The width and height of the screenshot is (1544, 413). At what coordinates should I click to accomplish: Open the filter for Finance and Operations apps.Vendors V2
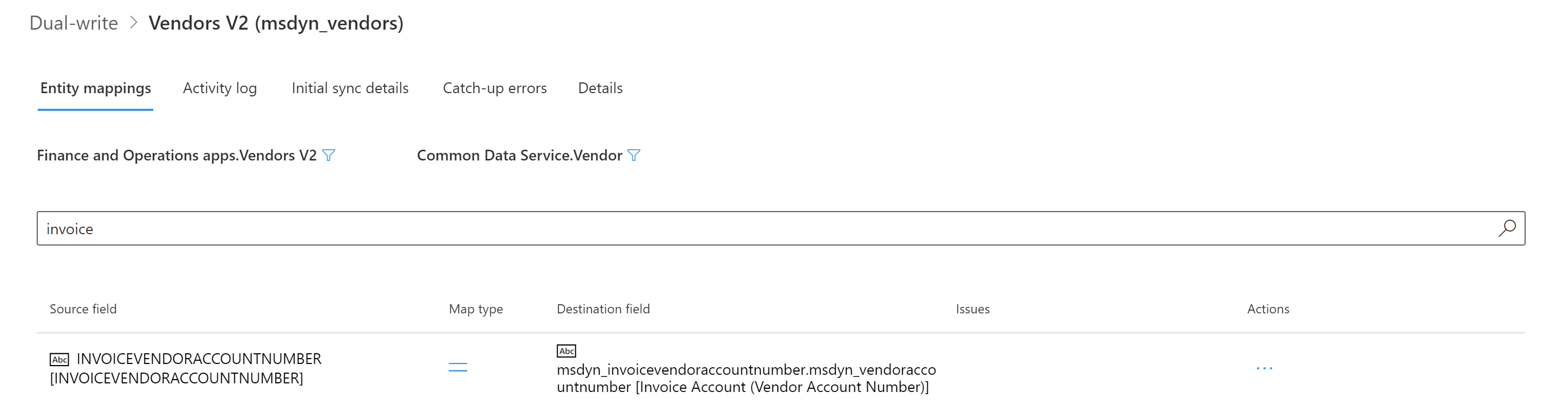(x=329, y=155)
